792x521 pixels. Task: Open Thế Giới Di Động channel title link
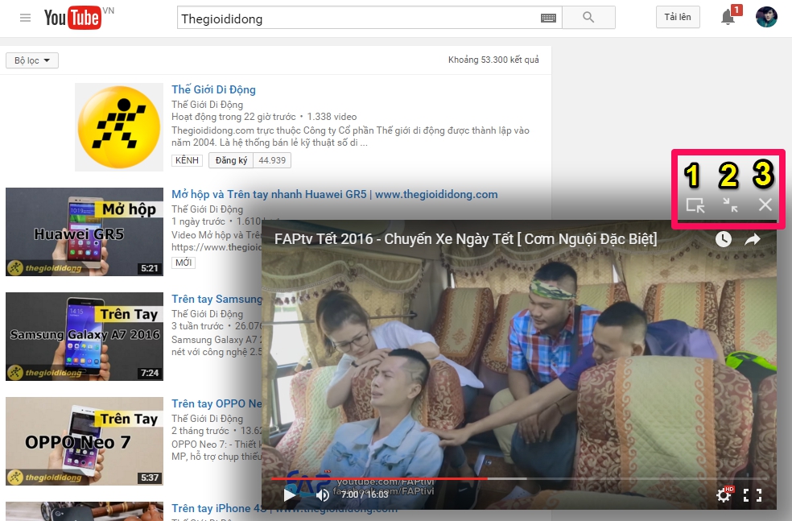[x=213, y=89]
